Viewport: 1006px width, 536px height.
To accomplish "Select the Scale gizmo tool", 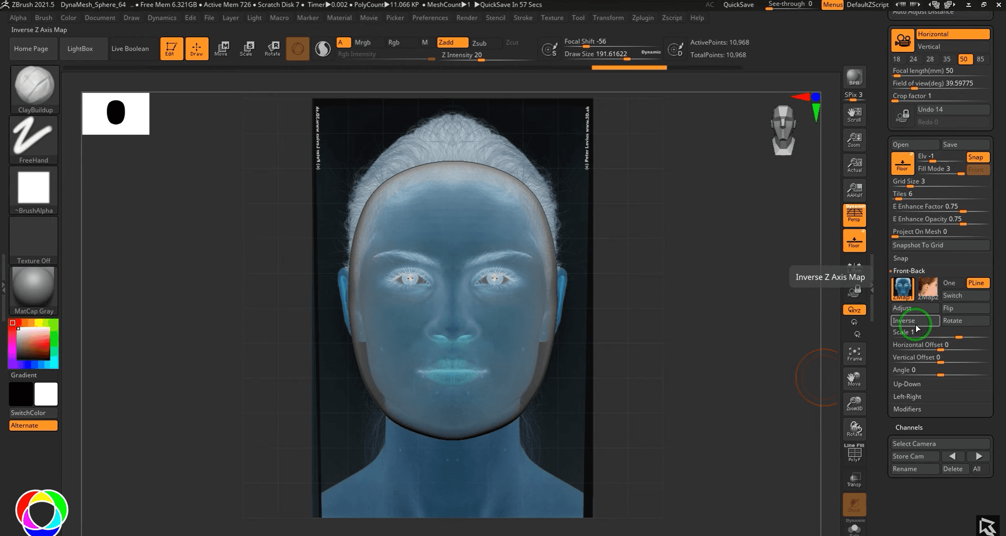I will [x=246, y=49].
